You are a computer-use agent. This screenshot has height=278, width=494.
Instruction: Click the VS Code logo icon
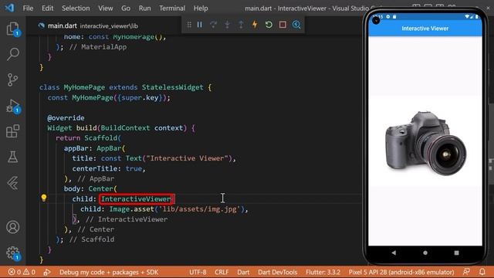(9, 8)
